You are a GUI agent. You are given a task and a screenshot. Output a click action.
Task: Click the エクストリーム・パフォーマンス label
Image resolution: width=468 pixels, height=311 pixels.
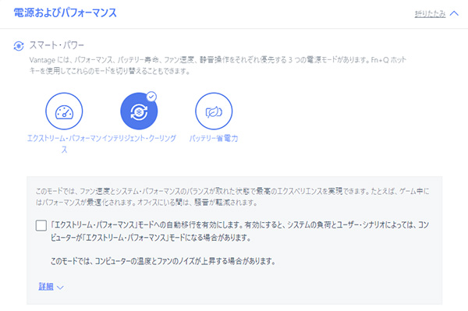point(64,143)
